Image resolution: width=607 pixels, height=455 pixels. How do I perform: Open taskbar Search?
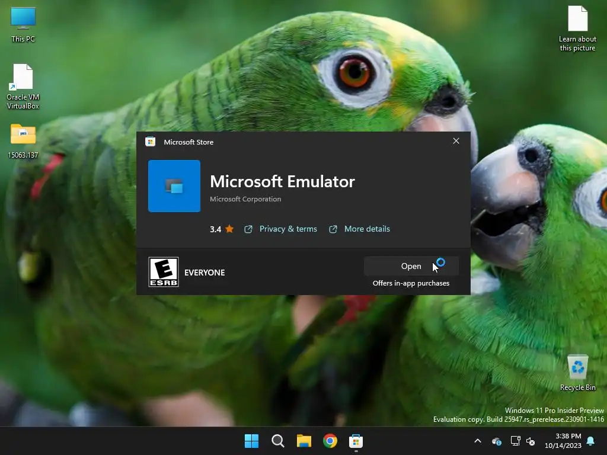(x=278, y=441)
